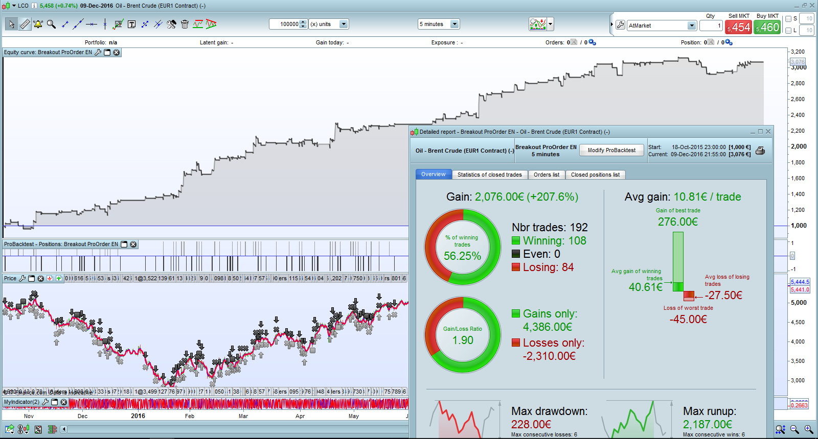The width and height of the screenshot is (818, 439).
Task: Choose the extended trend line tool
Action: pyautogui.click(x=78, y=24)
